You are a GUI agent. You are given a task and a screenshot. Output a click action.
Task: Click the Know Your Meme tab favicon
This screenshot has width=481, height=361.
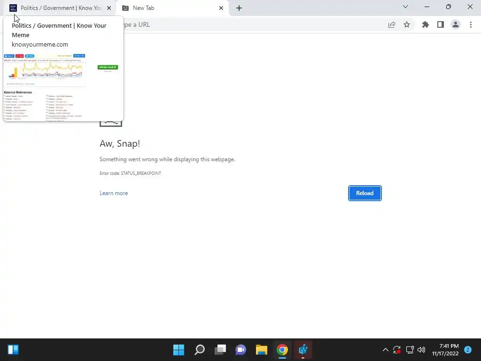point(13,8)
